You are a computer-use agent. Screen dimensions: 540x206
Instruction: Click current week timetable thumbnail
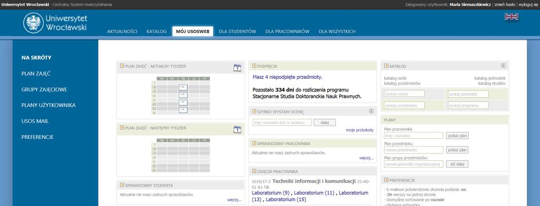[180, 96]
